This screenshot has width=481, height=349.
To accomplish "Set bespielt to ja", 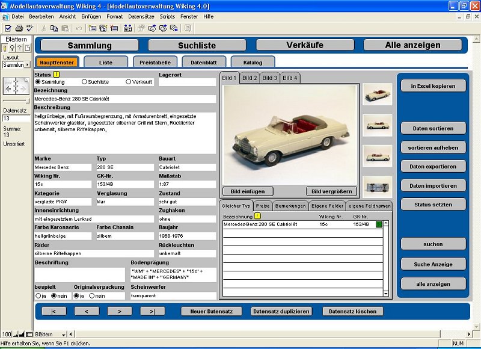I will [x=38, y=296].
